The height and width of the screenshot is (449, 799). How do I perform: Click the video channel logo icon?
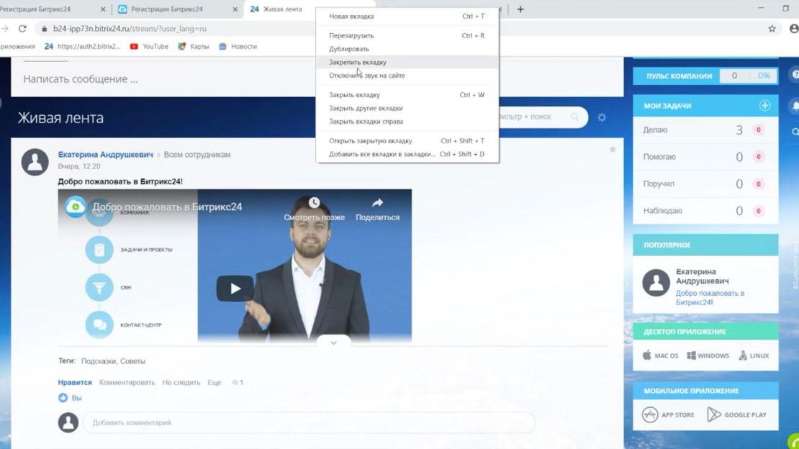coord(76,207)
